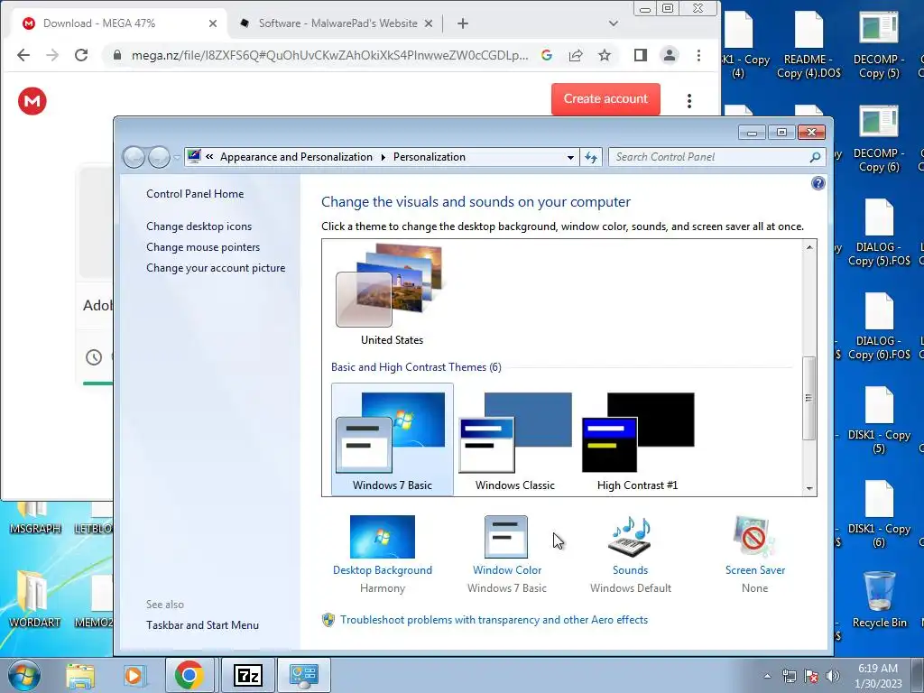Select WORDART folder on desktop

34,598
